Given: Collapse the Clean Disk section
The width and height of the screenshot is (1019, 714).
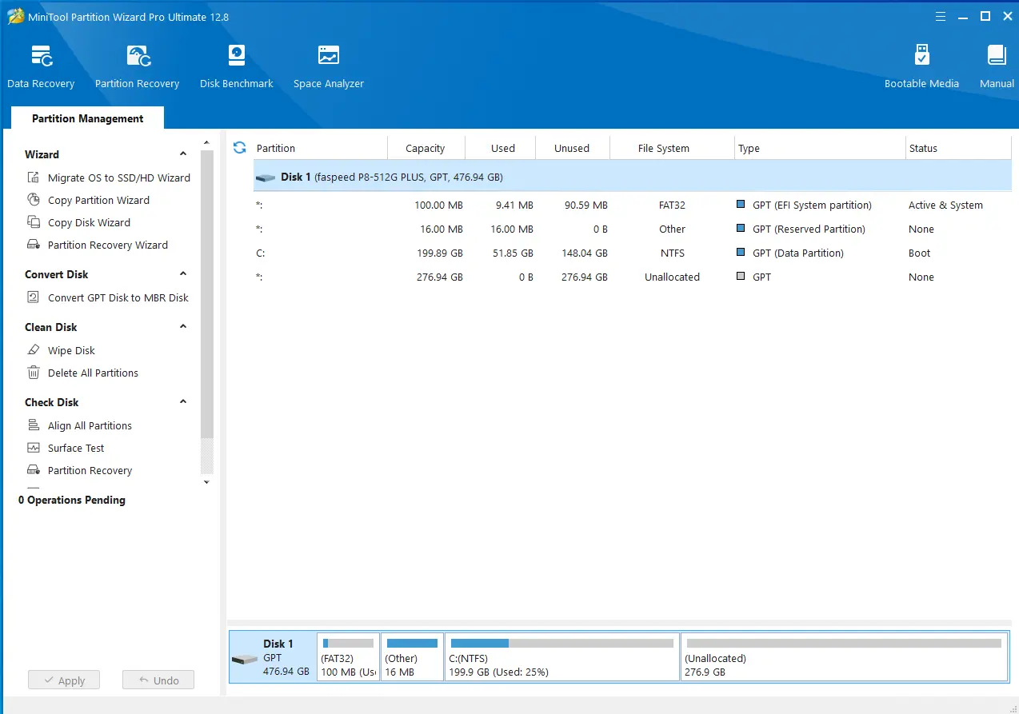Looking at the screenshot, I should (x=183, y=327).
